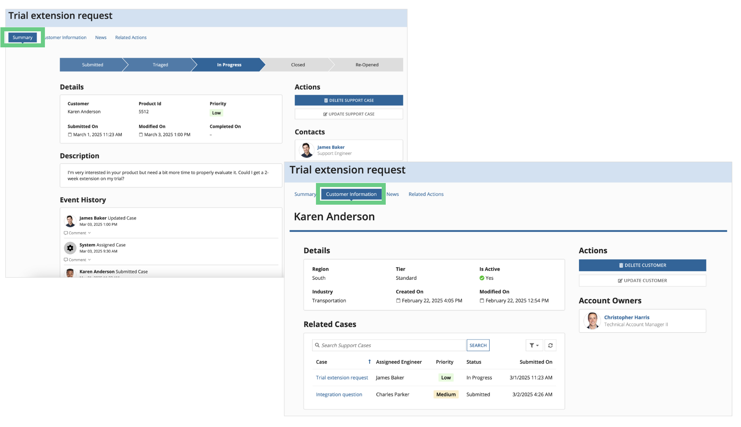Sort by Assigneed Engineer column

pos(399,362)
